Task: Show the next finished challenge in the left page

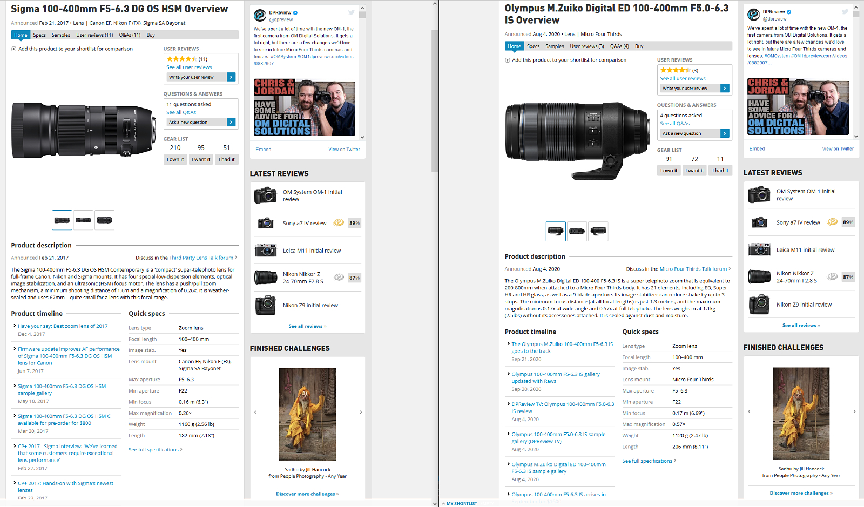Action: point(361,413)
